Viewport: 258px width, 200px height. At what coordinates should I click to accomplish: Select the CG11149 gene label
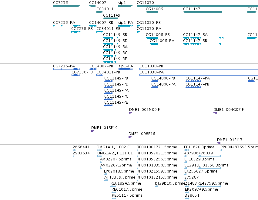pos(112,15)
